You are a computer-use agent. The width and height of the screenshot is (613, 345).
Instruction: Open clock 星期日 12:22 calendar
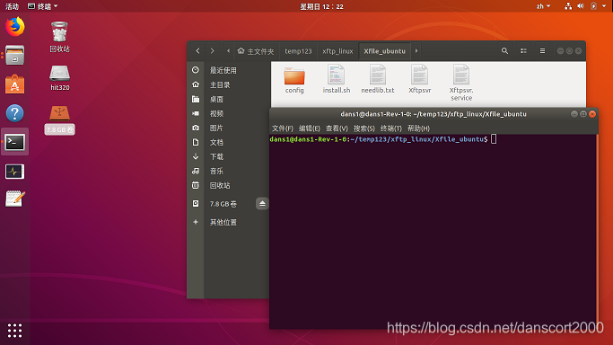321,6
